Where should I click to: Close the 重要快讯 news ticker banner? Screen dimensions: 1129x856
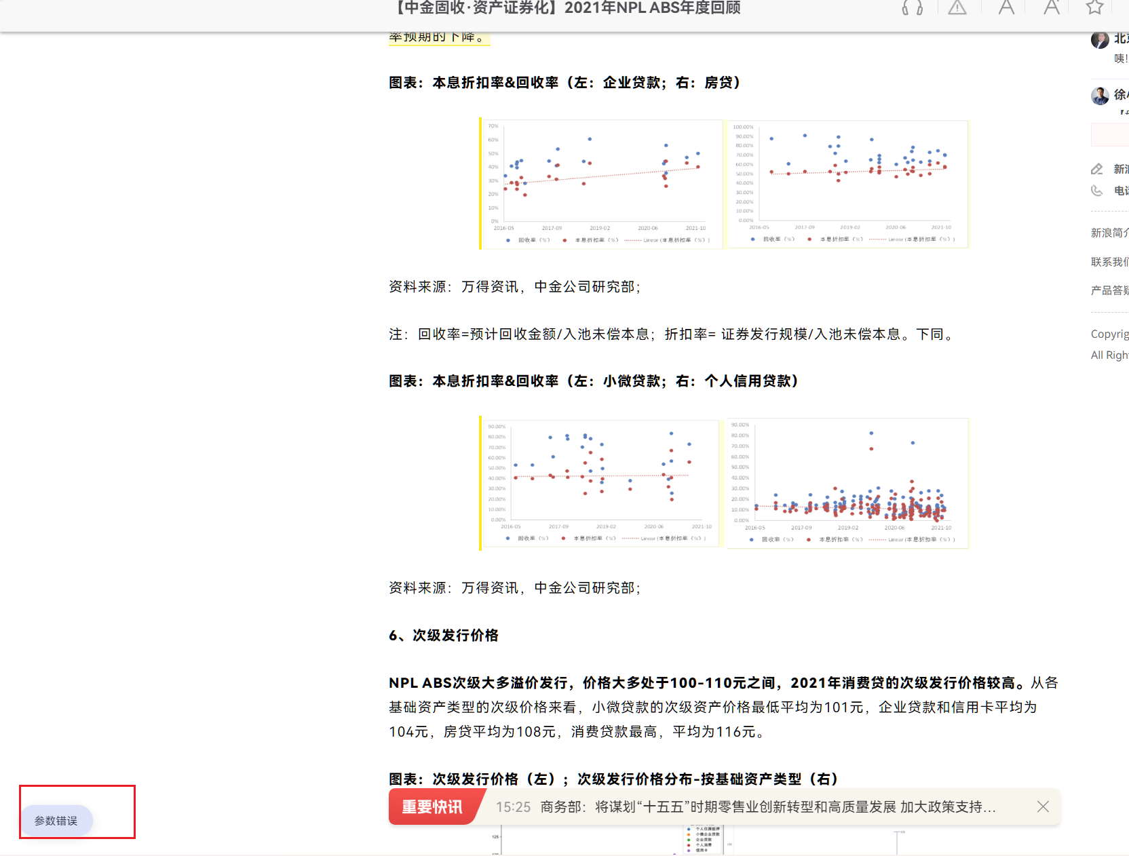tap(1043, 806)
